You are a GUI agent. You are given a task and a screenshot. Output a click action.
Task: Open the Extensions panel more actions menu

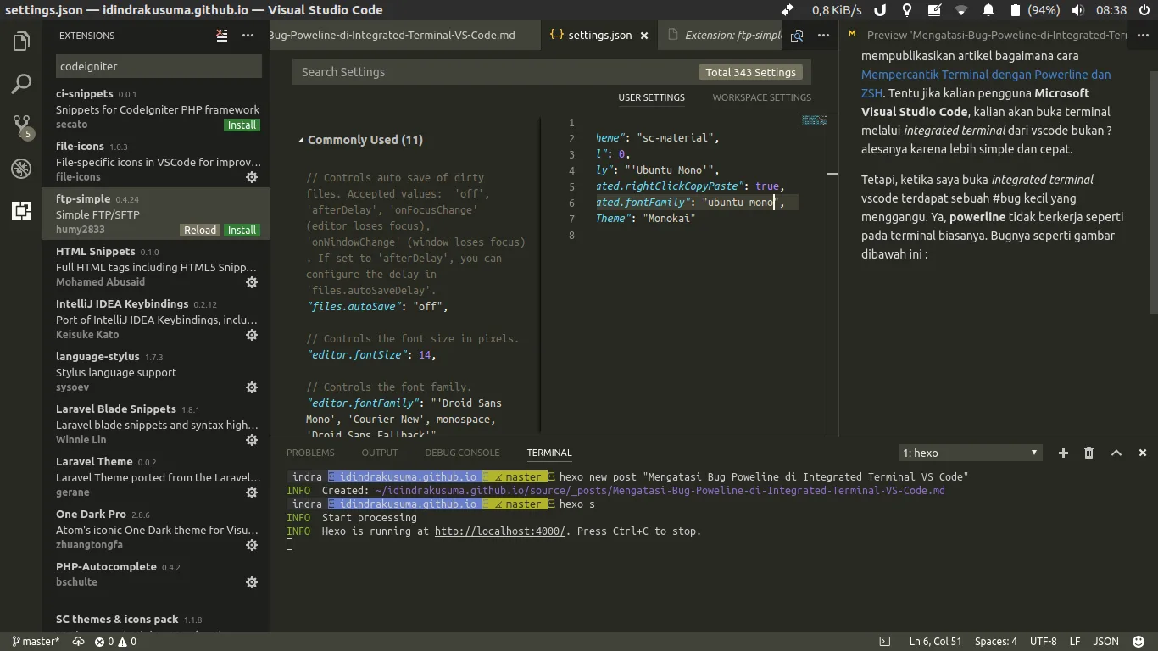[x=248, y=36]
